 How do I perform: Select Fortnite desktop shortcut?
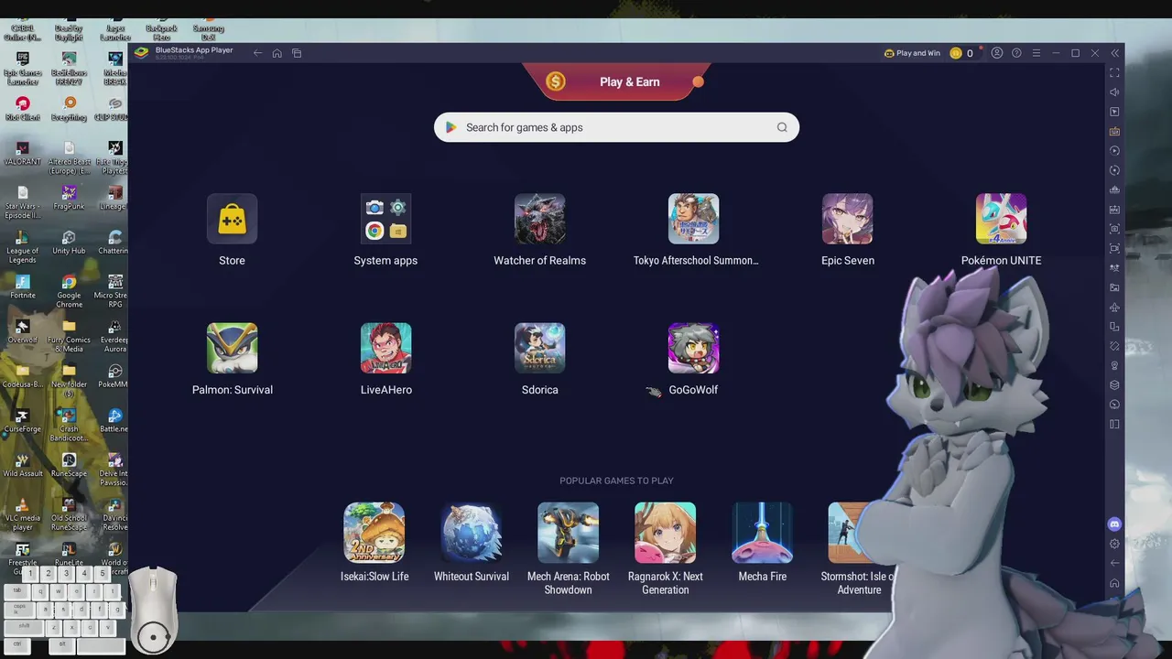[x=23, y=286]
